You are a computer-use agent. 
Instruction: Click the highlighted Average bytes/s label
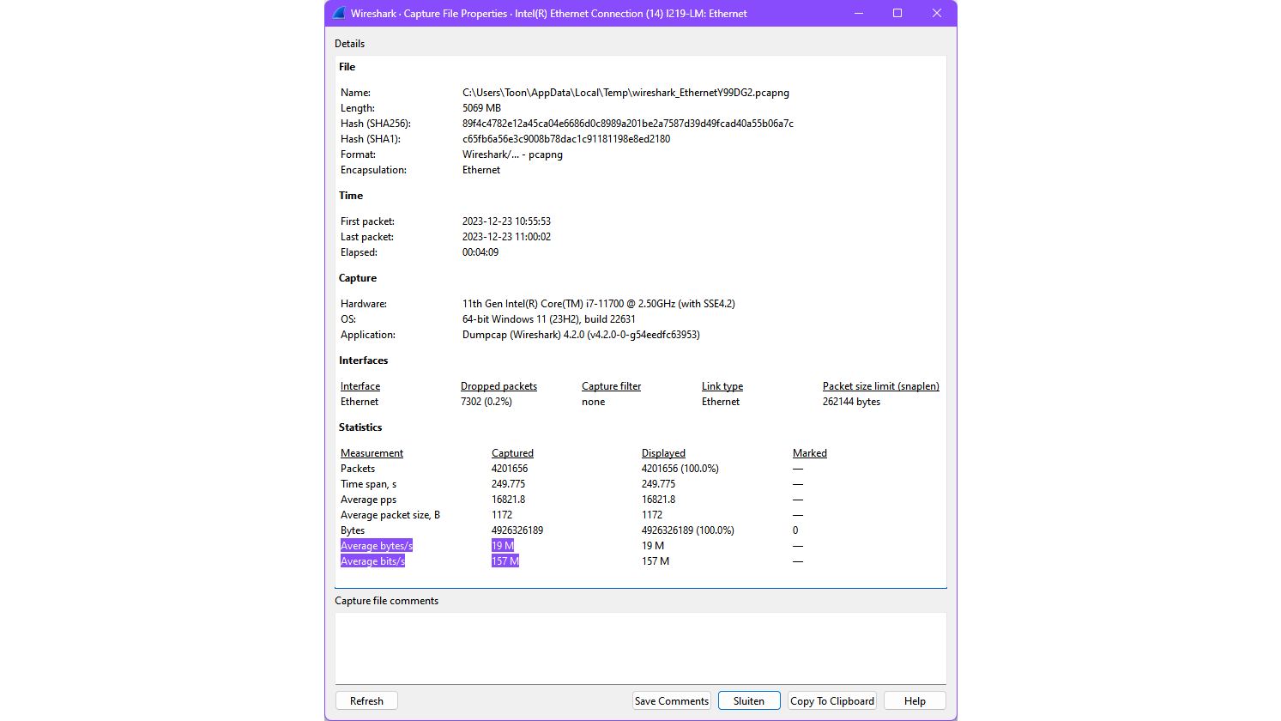point(377,546)
